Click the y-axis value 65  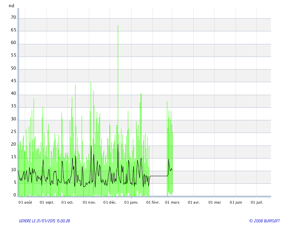[13, 30]
